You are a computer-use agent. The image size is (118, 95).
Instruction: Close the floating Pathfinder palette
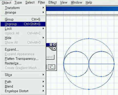(54, 44)
